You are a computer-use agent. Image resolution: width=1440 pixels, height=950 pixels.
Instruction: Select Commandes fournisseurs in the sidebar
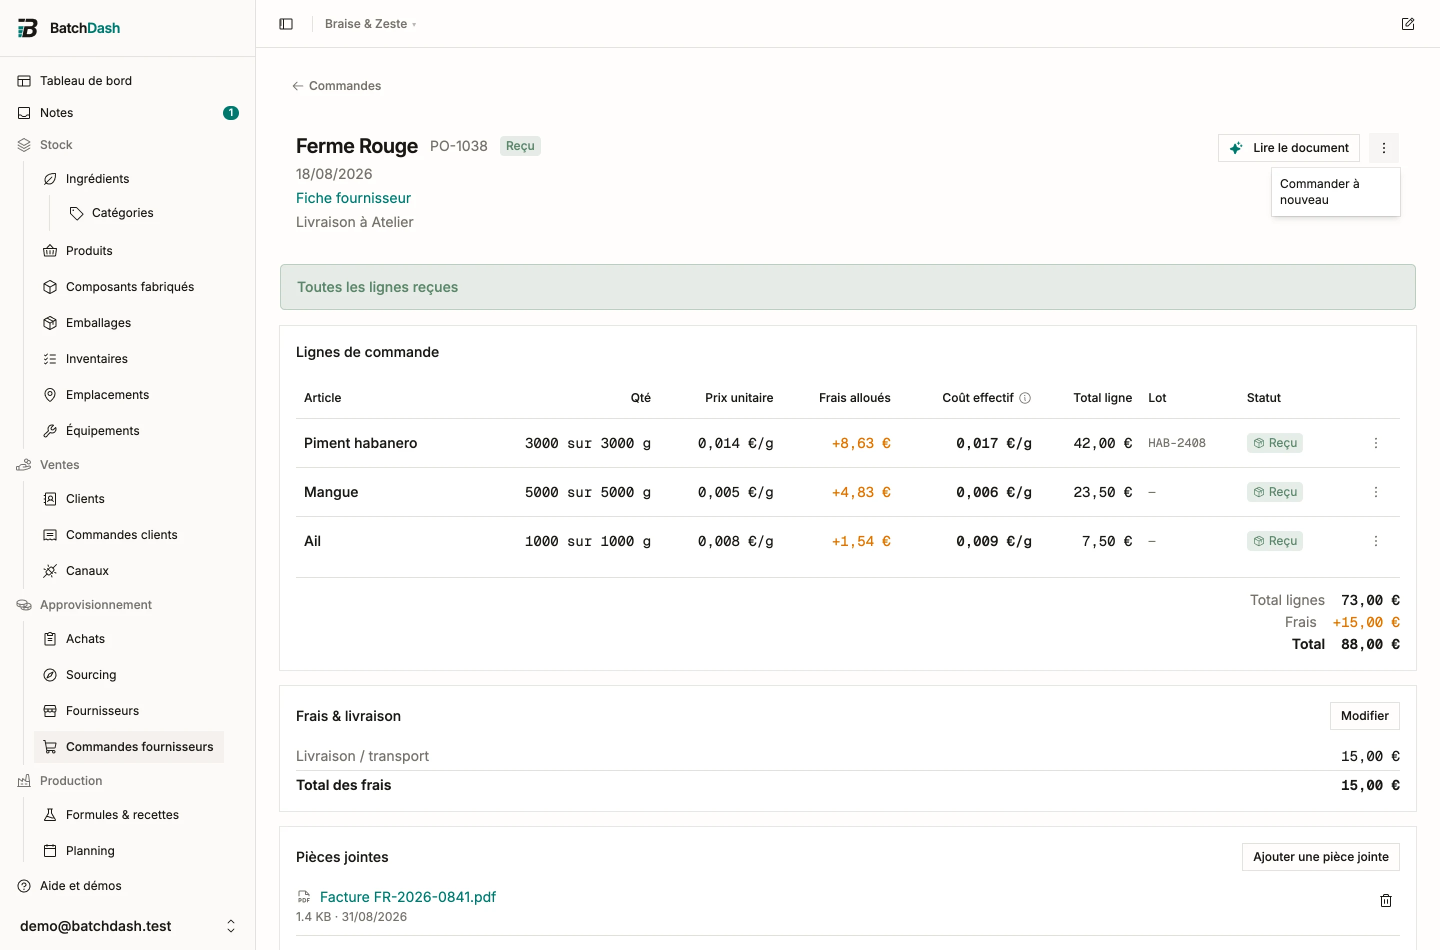129,747
